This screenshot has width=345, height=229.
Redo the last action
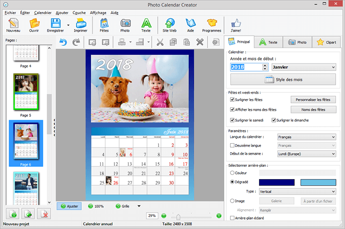click(x=76, y=42)
